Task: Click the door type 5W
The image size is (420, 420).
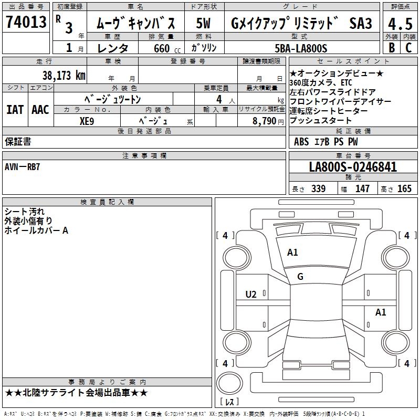Action: [203, 23]
